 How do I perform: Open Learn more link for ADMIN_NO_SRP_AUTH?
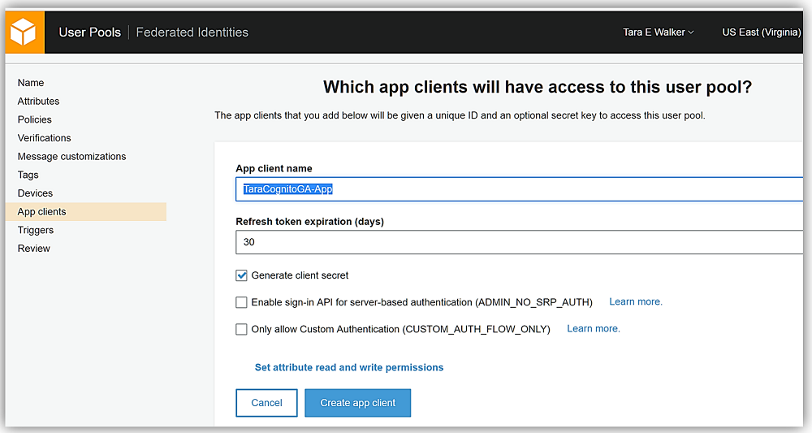636,301
